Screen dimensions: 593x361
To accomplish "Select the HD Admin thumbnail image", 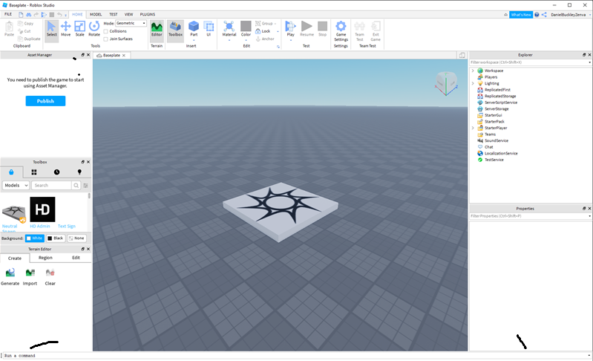I will [42, 209].
